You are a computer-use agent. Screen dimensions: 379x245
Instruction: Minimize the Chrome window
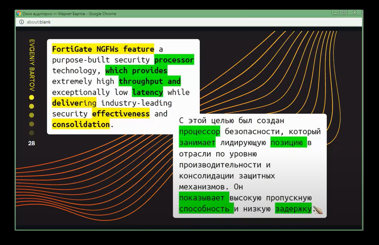point(336,13)
